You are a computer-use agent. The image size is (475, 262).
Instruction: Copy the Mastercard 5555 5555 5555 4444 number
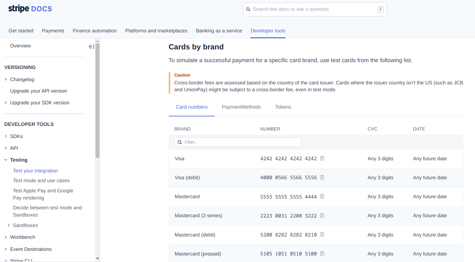click(322, 196)
